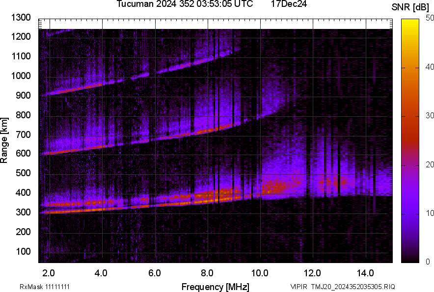Click the VIPIR TMJ20 filename label

coord(342,287)
